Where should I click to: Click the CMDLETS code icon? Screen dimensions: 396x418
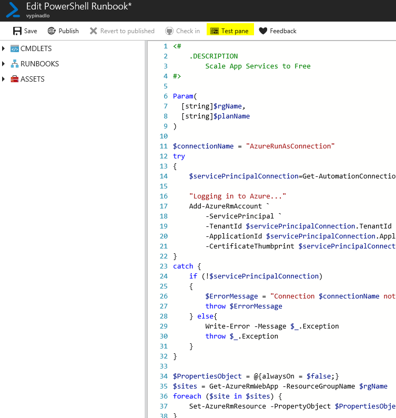[x=15, y=48]
